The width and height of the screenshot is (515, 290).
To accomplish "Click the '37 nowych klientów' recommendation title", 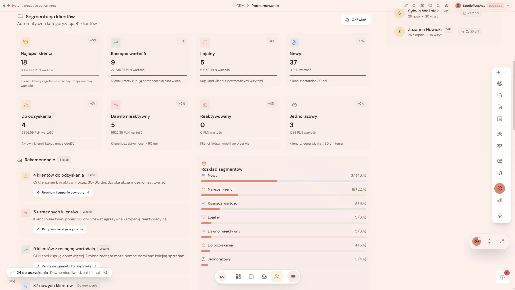I will (53, 285).
